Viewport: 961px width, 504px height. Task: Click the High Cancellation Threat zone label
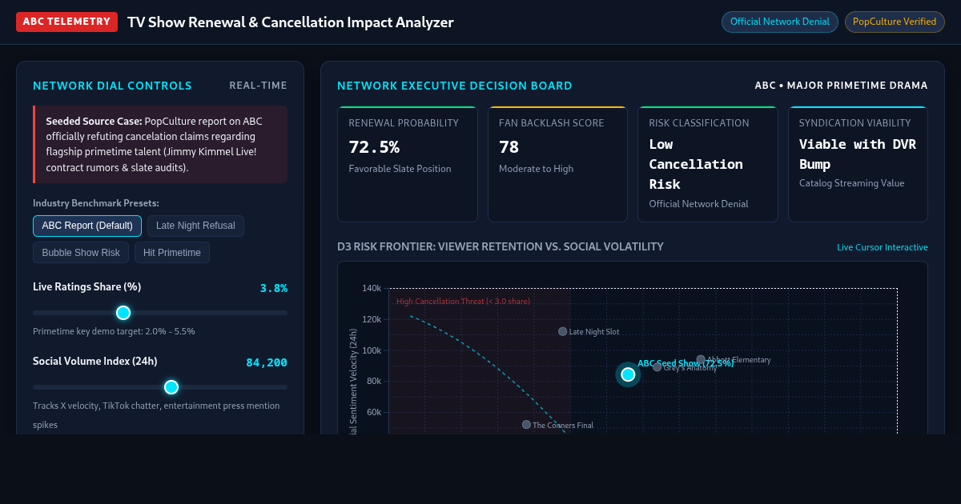point(463,301)
